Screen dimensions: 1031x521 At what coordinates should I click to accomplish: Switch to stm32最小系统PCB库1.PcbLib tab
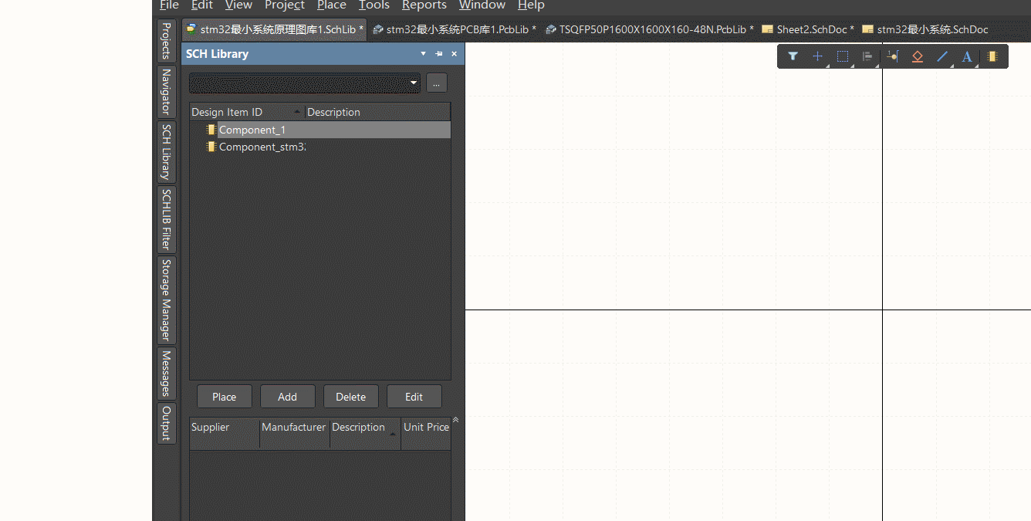click(x=455, y=29)
